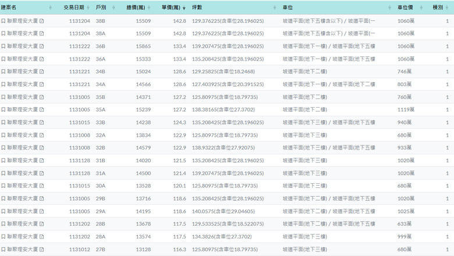Sort by 坪數 using its sort arrows
The width and height of the screenshot is (454, 256).
pos(275,8)
